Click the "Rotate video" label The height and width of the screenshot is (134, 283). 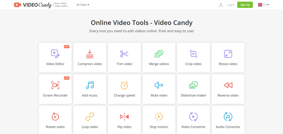coord(55,127)
